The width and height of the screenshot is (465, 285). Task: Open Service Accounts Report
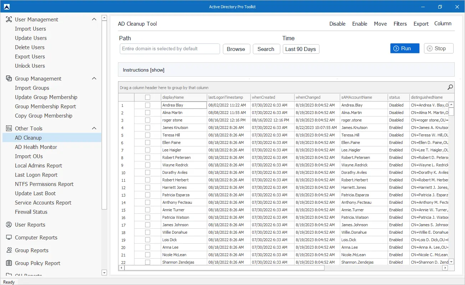43,203
